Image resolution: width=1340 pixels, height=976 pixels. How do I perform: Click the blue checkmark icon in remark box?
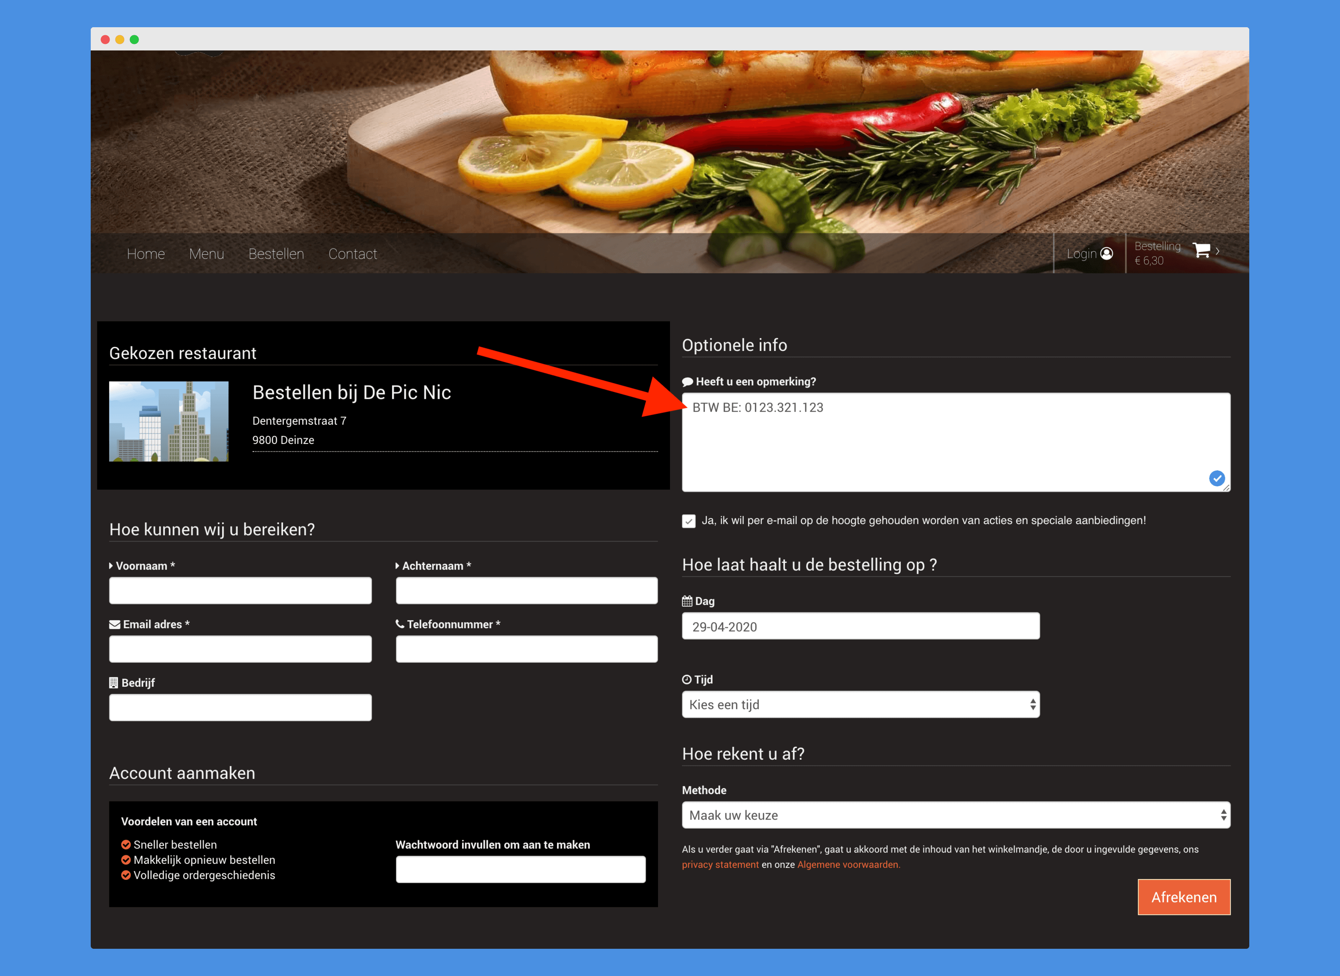point(1217,478)
